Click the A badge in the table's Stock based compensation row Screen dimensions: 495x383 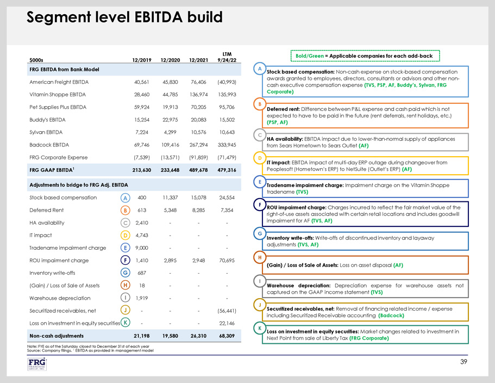point(126,197)
